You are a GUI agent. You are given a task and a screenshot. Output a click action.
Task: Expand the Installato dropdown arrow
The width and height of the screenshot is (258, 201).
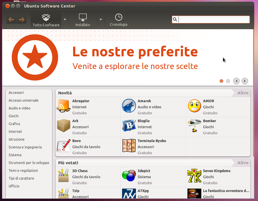101,20
